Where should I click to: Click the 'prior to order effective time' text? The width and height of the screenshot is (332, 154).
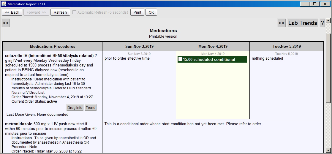[127, 58]
